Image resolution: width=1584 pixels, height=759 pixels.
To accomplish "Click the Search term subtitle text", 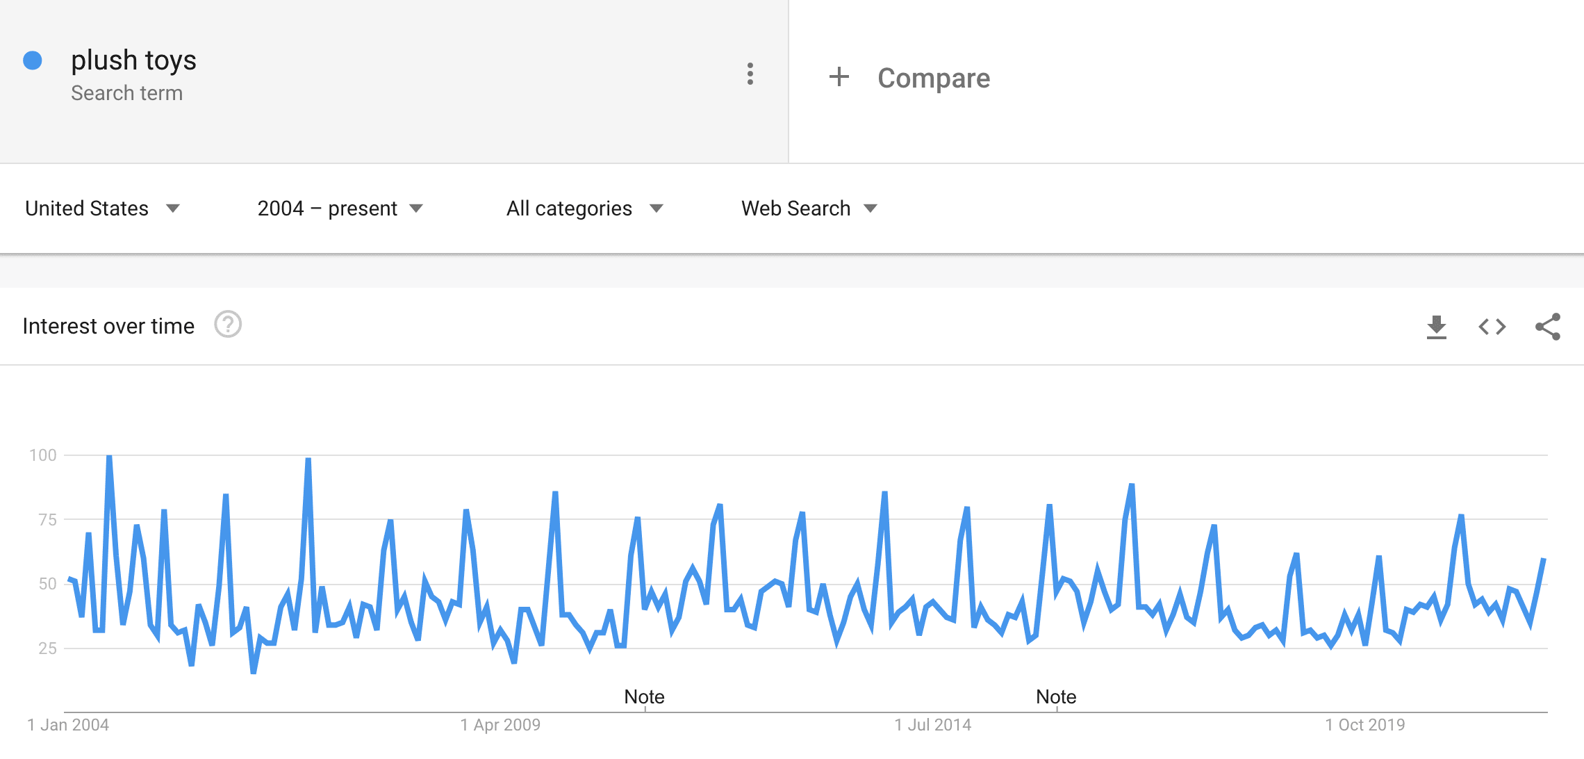I will pos(126,93).
